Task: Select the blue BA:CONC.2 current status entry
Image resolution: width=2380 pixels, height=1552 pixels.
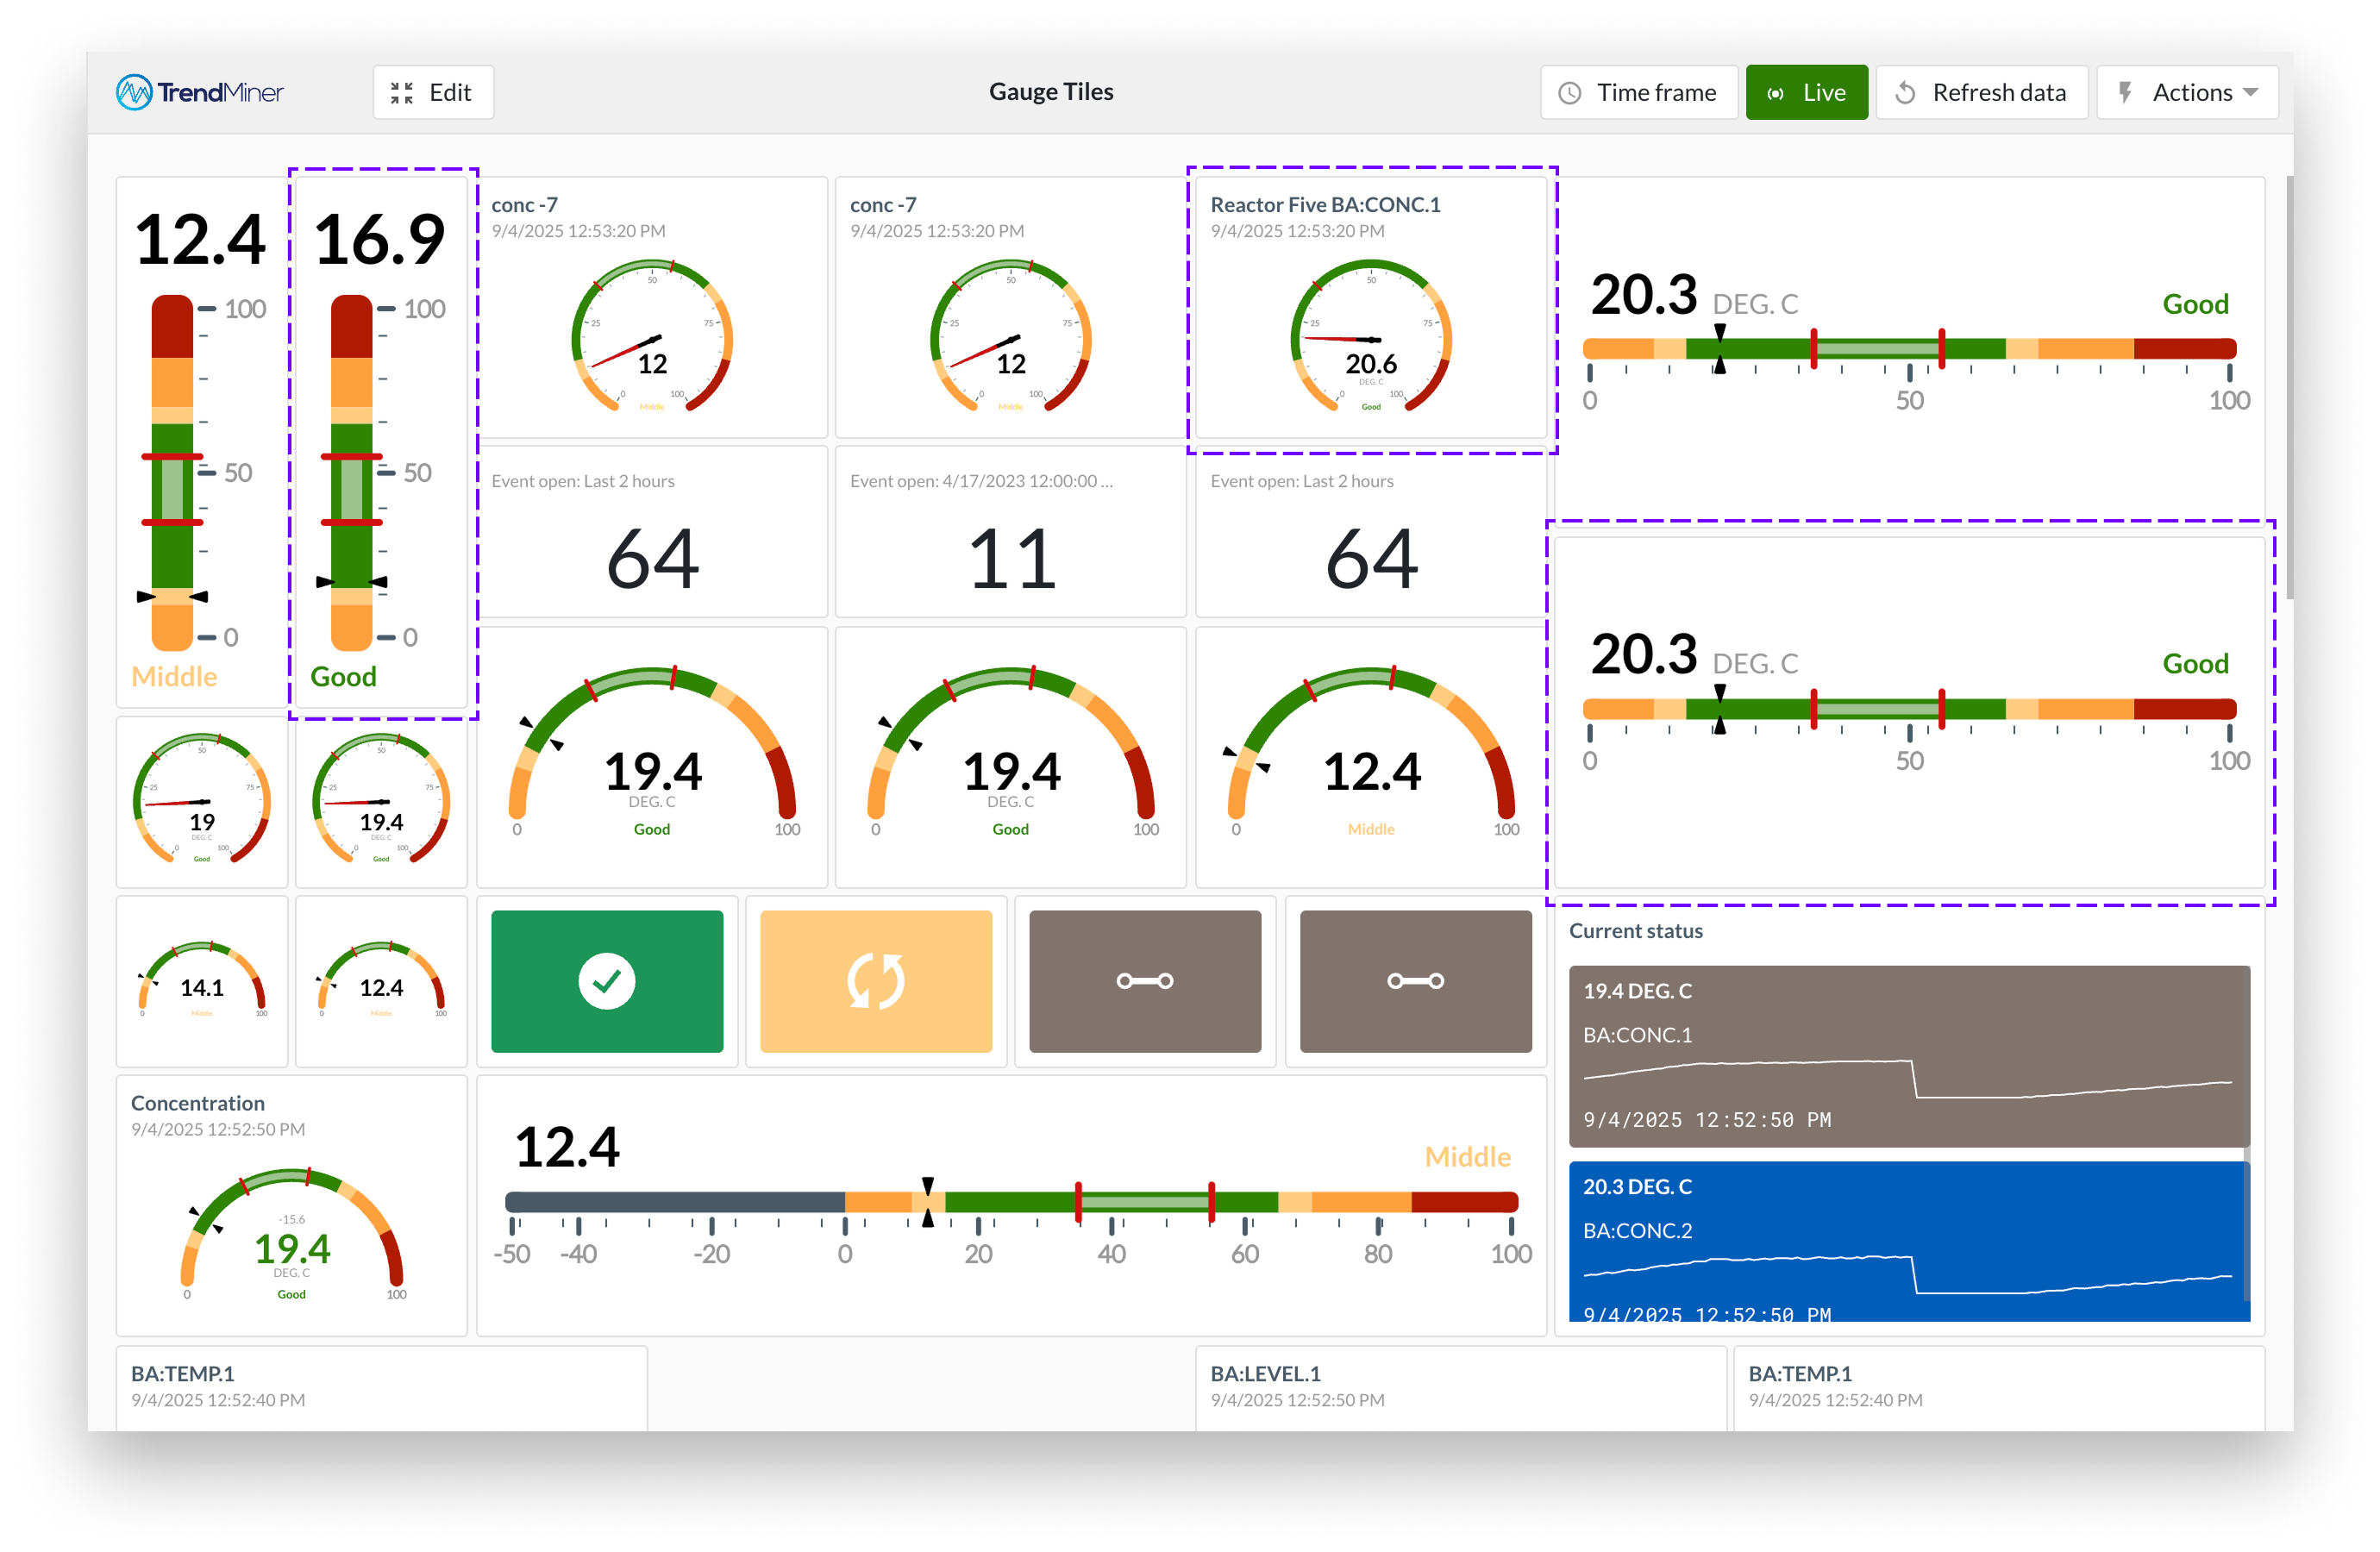Action: [x=1908, y=1240]
